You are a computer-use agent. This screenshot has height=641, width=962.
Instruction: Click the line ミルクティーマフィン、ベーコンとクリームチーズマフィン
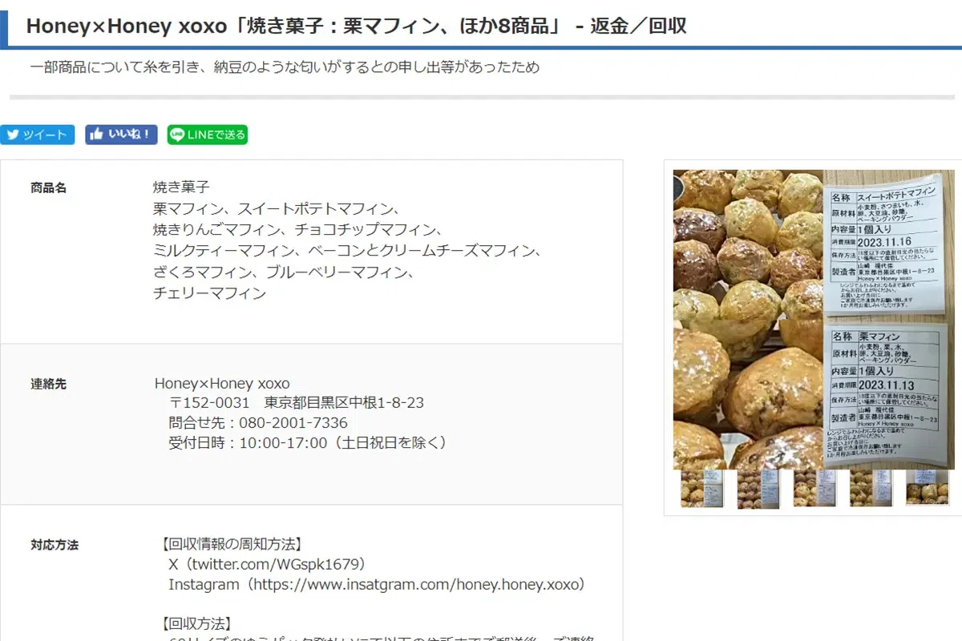click(x=347, y=251)
